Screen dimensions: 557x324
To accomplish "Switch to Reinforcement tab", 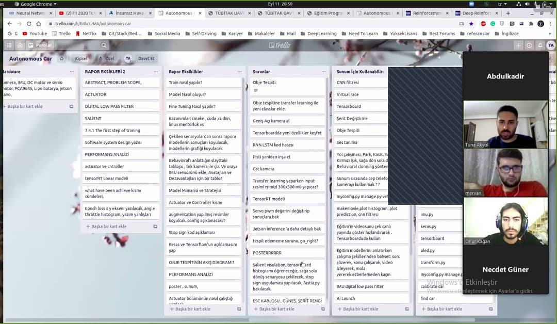I will pyautogui.click(x=427, y=13).
